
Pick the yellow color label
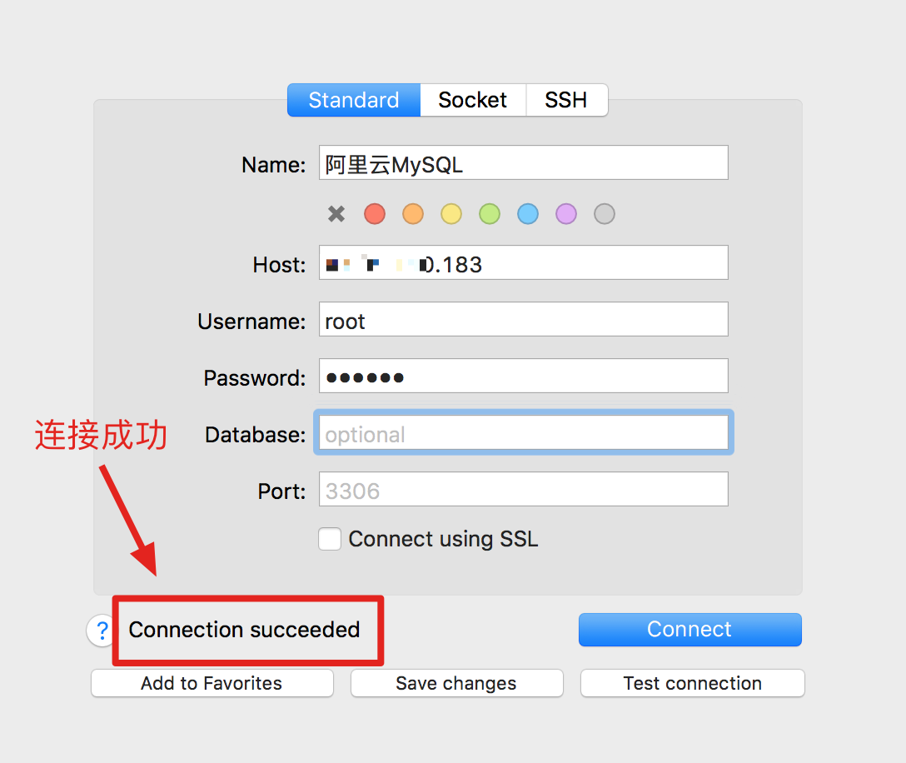coord(451,214)
